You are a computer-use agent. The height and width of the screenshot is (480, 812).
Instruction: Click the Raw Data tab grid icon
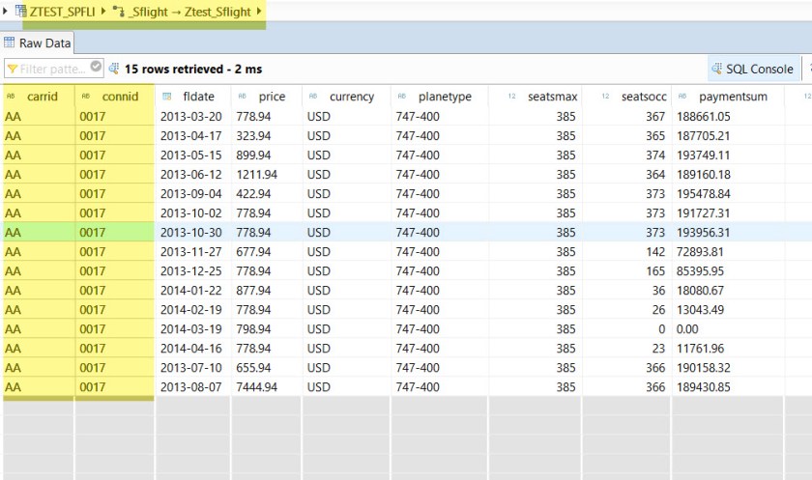pos(10,42)
